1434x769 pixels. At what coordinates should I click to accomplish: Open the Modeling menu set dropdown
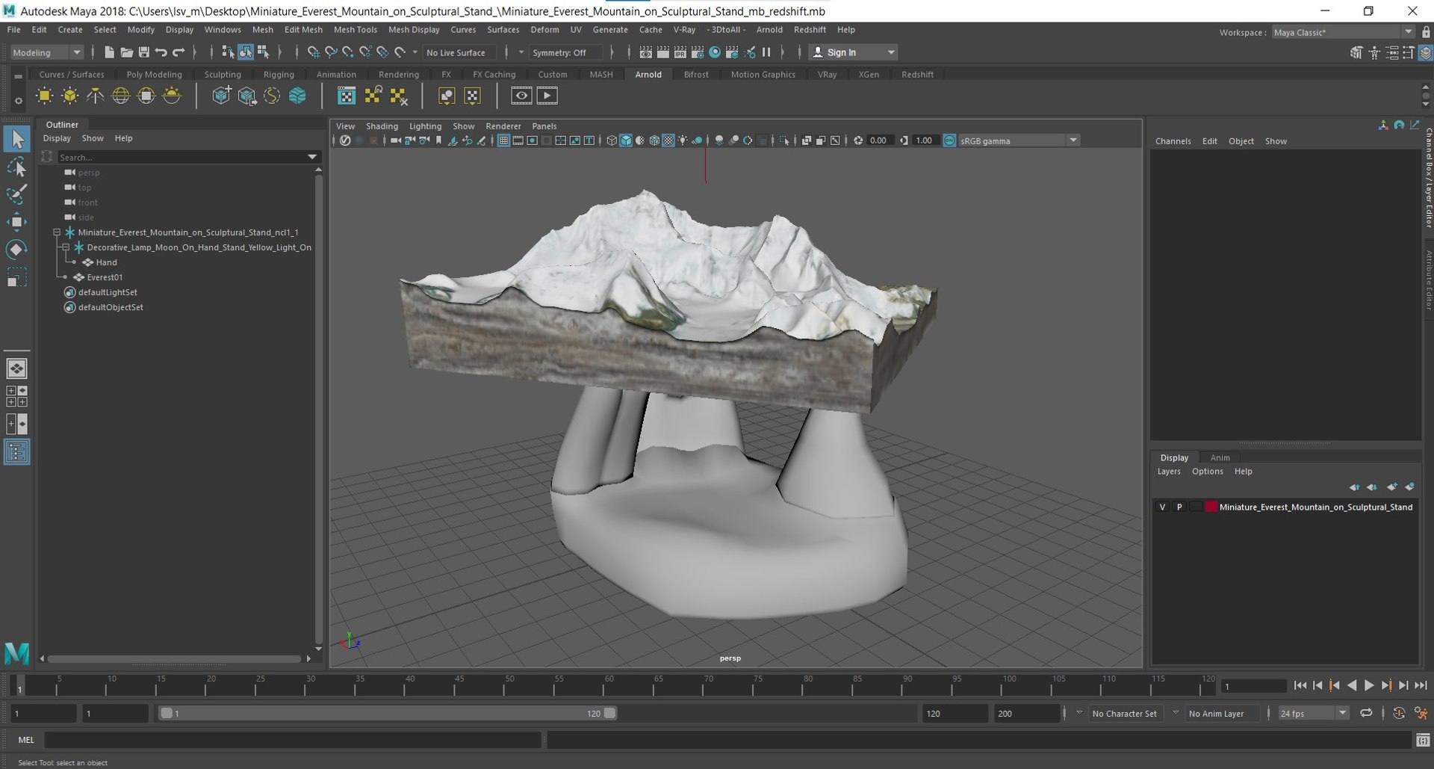[x=46, y=52]
